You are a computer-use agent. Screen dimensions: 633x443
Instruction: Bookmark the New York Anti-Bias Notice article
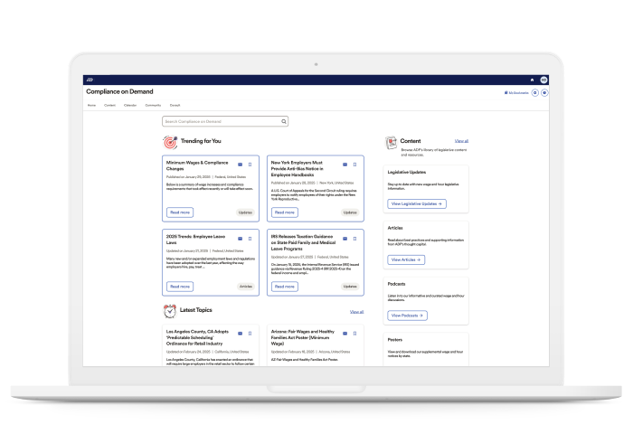click(354, 164)
